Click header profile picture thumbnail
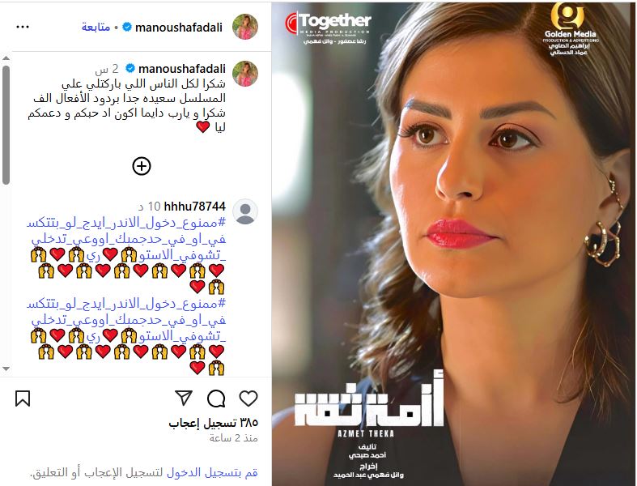The image size is (637, 486). (245, 27)
